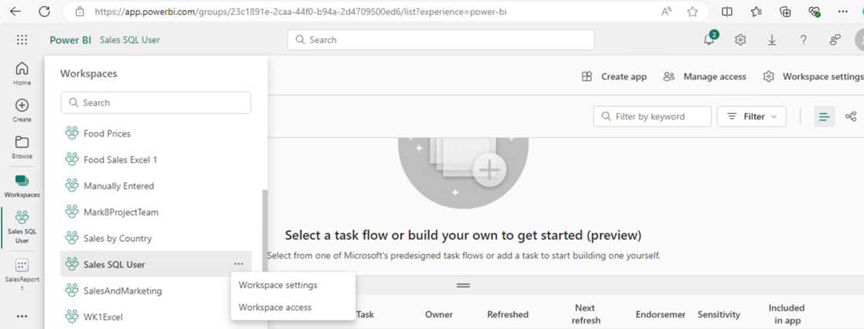Open browser Collections icon
Image resolution: width=864 pixels, height=329 pixels.
[x=785, y=12]
